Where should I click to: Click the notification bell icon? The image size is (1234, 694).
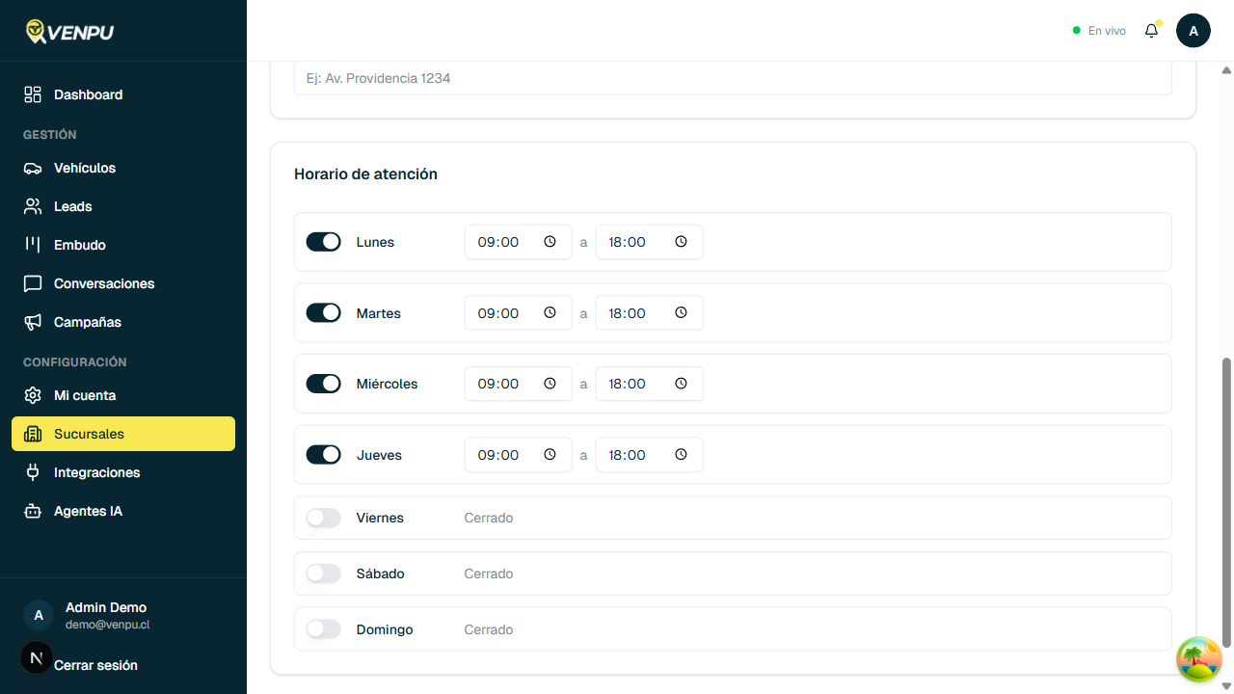1151,30
